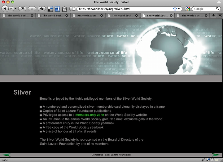223x162 pixels.
Task: Click the TAG toolbar icon
Action: [x=64, y=9]
